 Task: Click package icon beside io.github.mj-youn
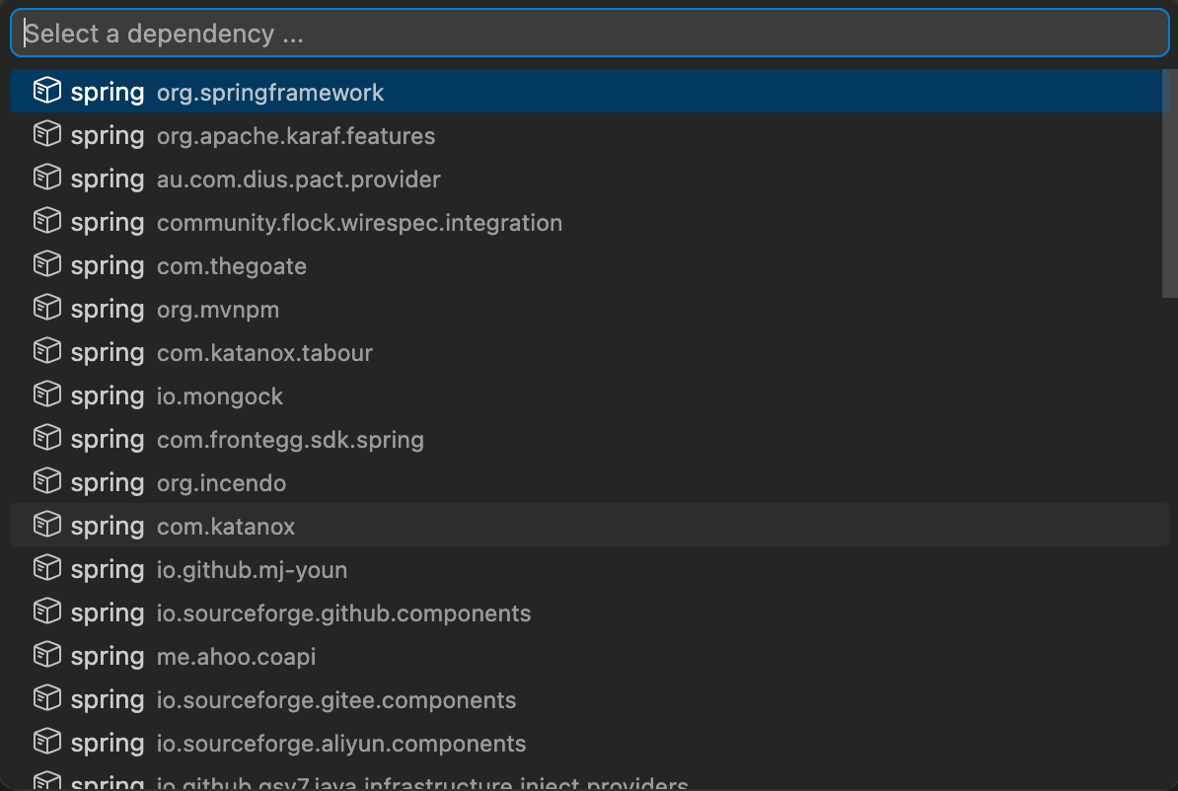pos(47,569)
